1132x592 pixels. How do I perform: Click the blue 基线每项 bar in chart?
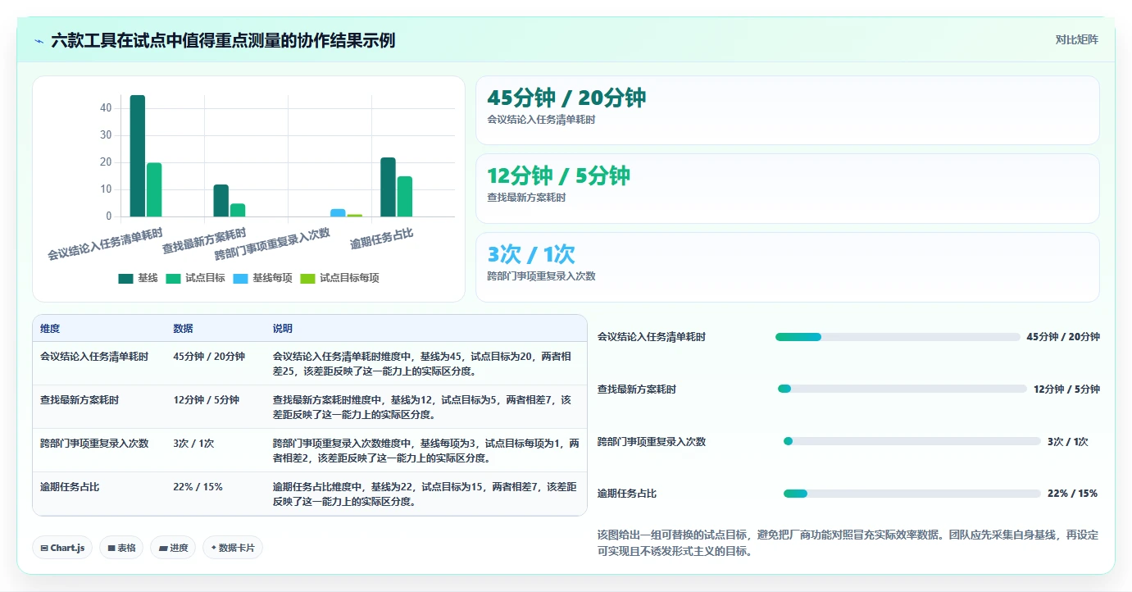[338, 213]
